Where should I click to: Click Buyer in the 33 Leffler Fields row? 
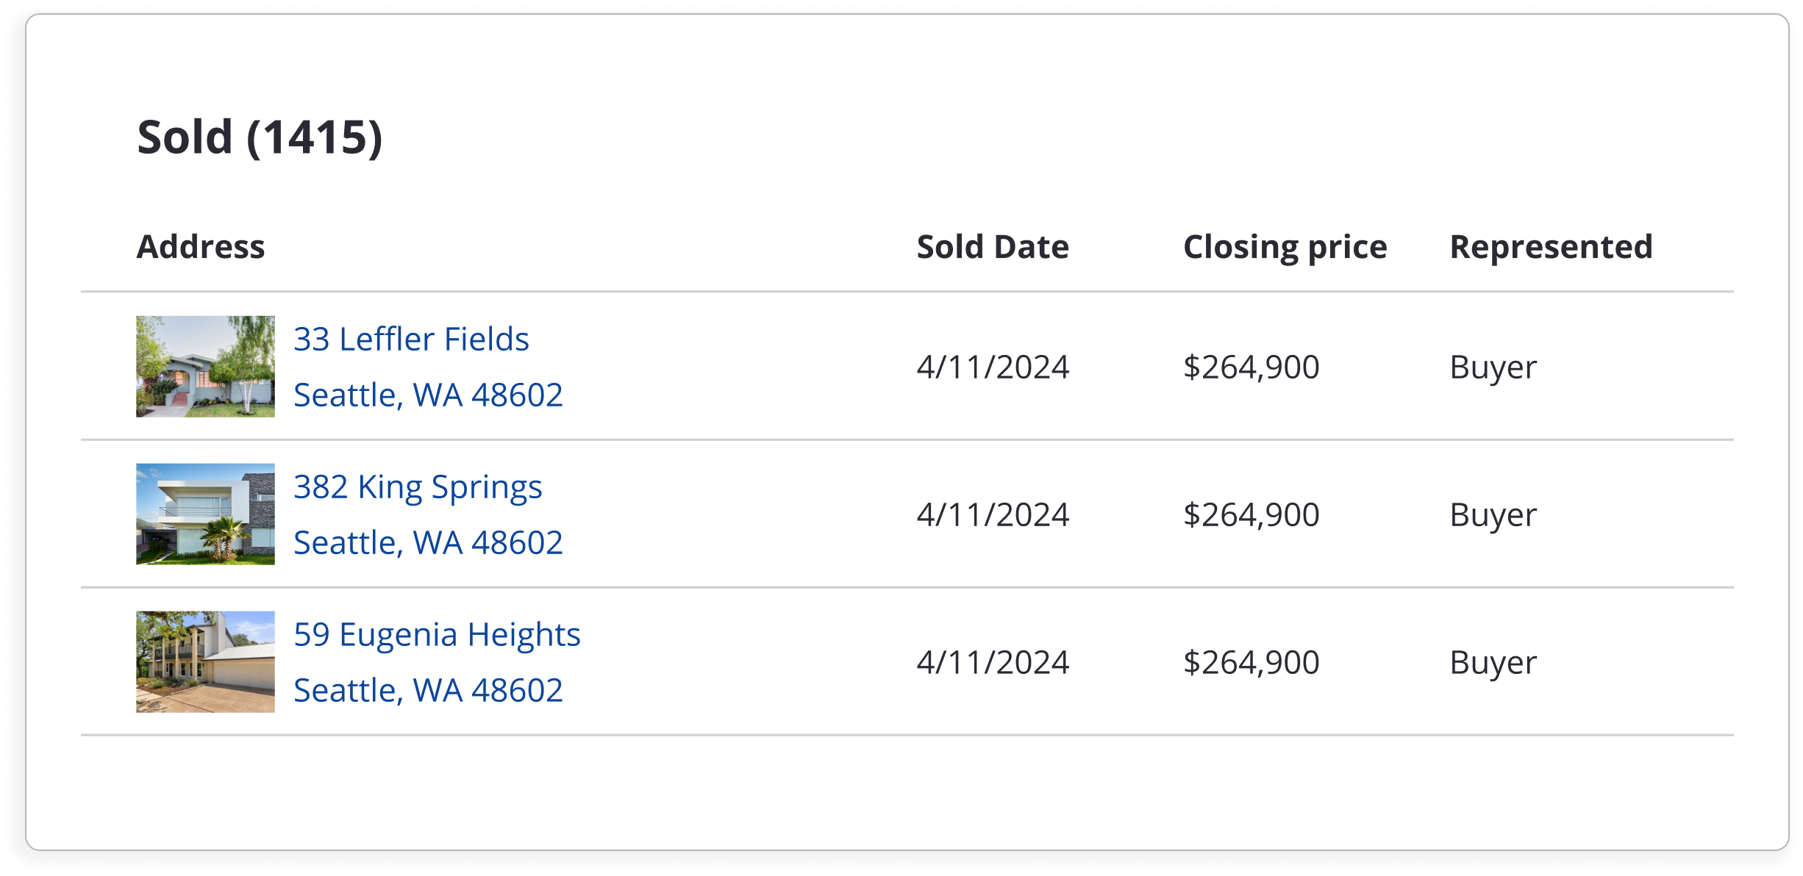(x=1493, y=367)
